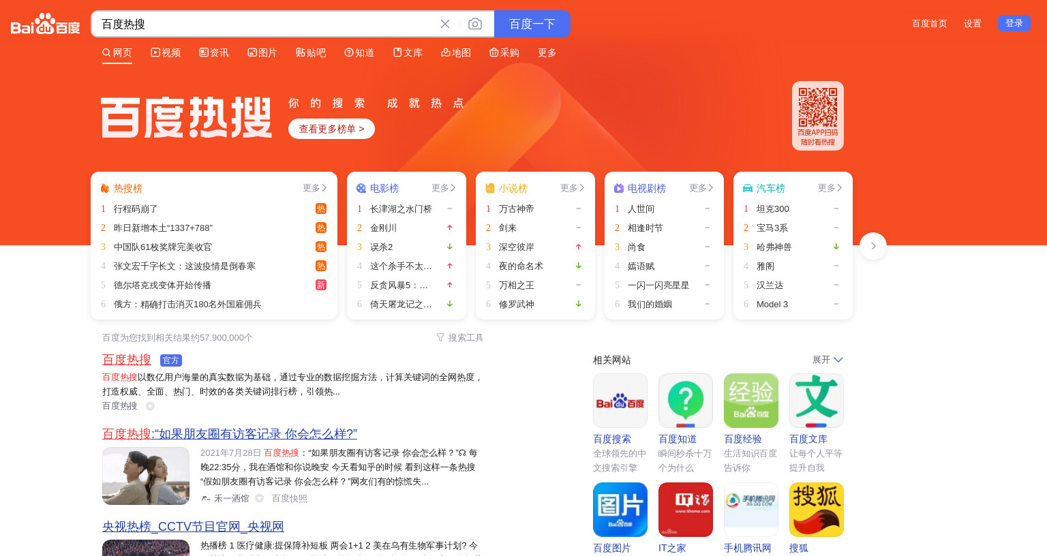Open movie entry 误杀2
The width and height of the screenshot is (1047, 556).
381,247
